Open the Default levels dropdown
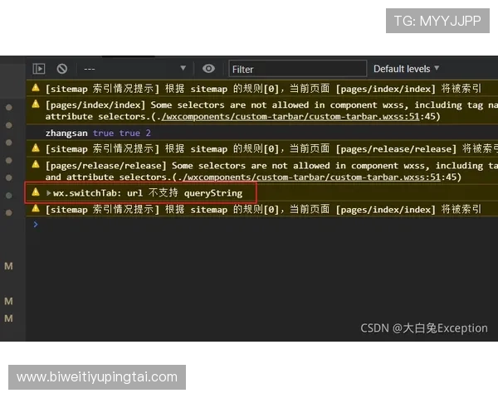 [x=406, y=69]
